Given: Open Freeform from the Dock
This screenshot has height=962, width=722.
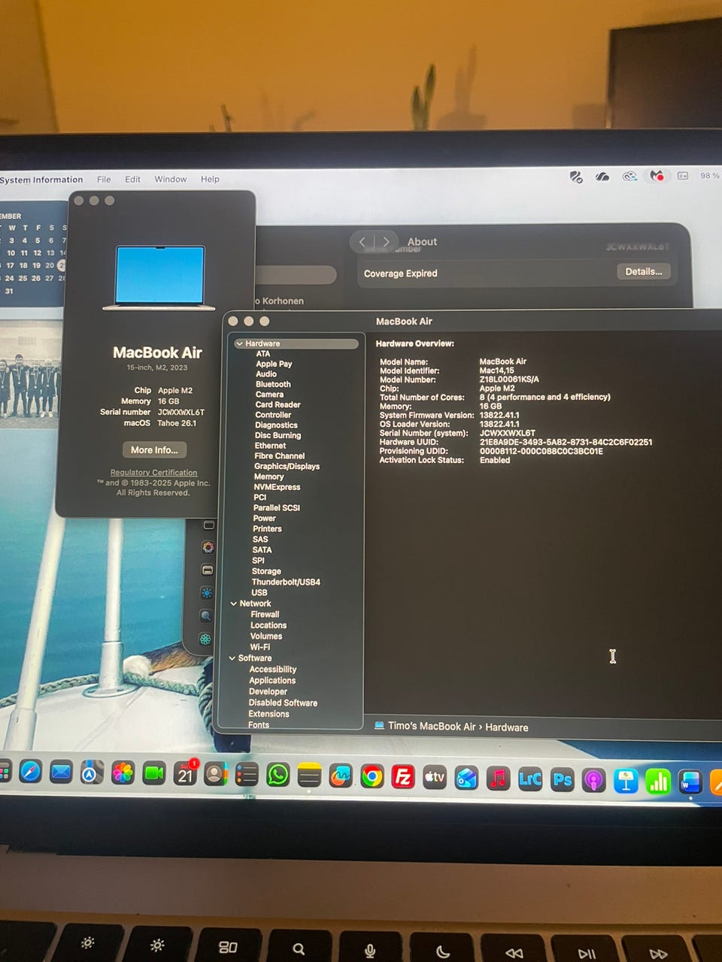Looking at the screenshot, I should click(x=341, y=776).
